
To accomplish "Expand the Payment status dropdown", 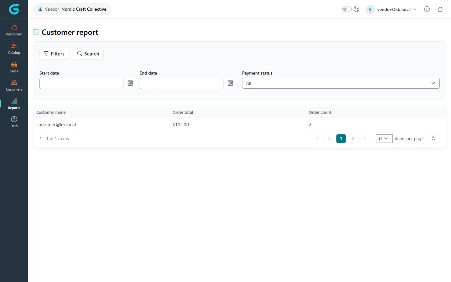I will [341, 83].
